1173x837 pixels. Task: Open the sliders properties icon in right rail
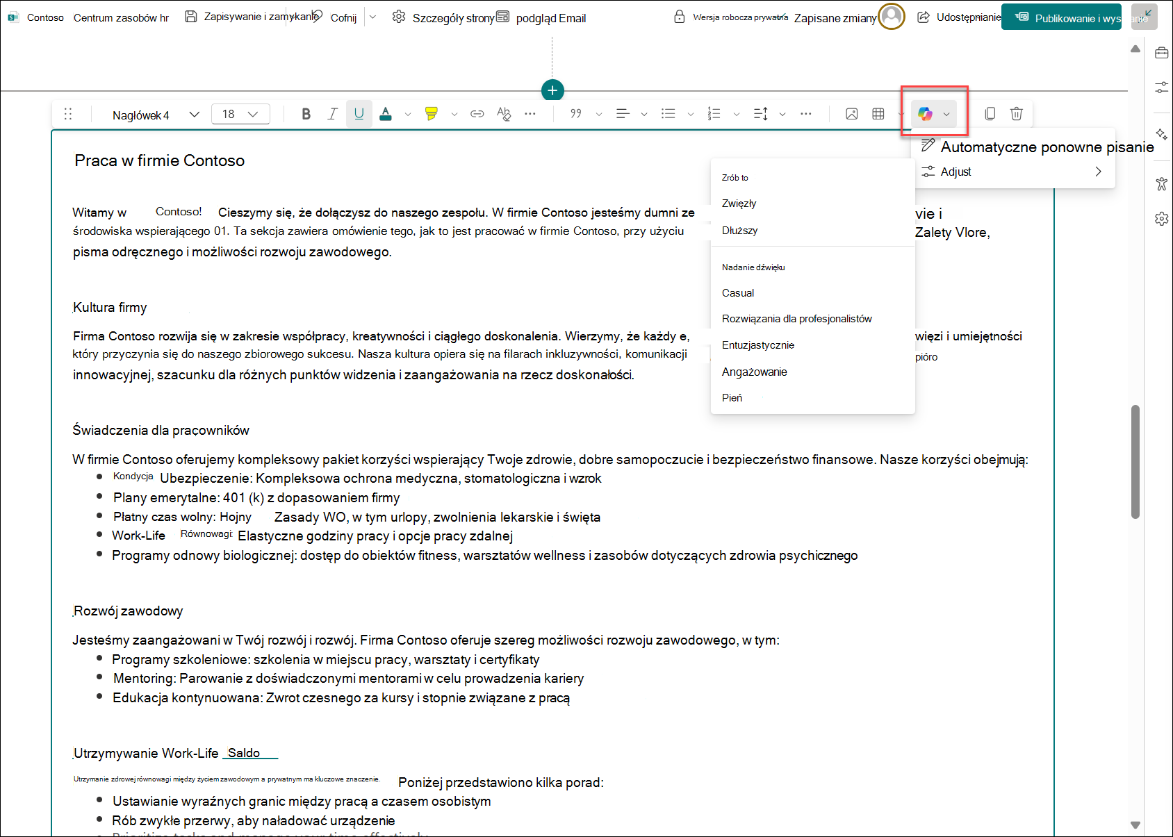click(x=1161, y=88)
